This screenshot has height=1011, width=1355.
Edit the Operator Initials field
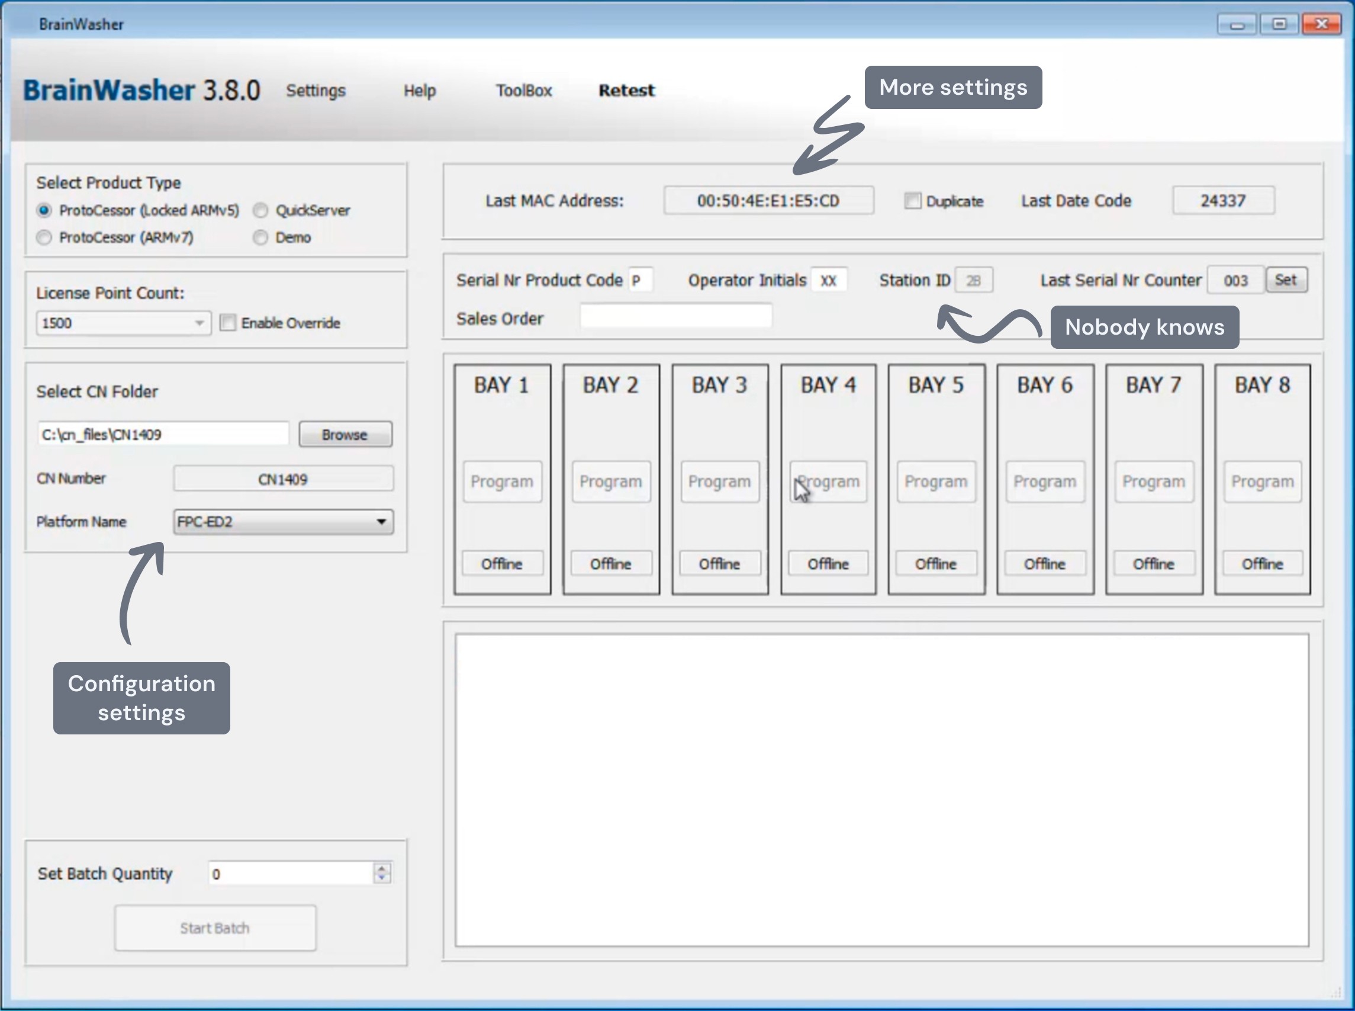pos(829,280)
